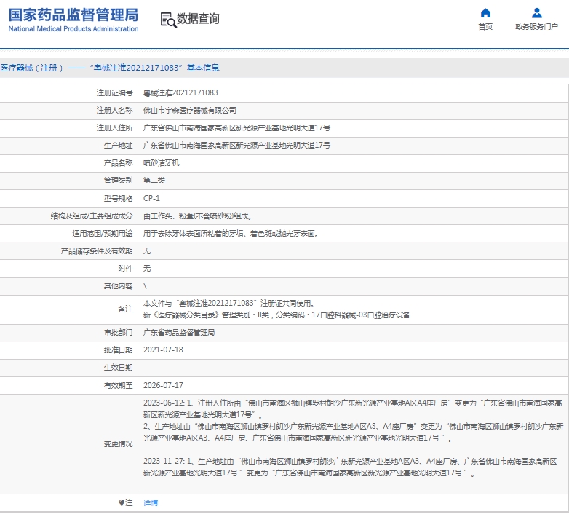
Task: Click the 结构及组成/主要组成成分 label
Action: point(92,216)
